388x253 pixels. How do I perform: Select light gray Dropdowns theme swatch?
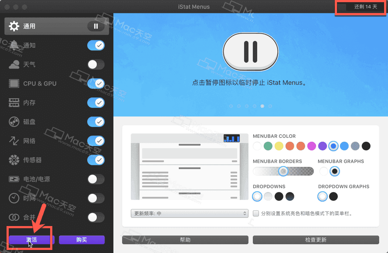268,196
